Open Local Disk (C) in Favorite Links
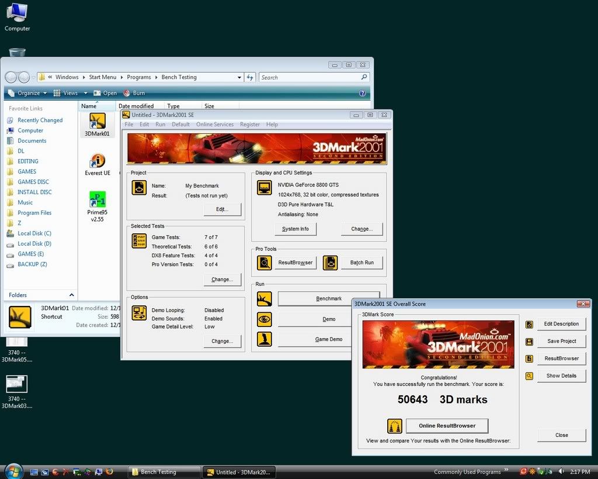598x479 pixels. (x=34, y=233)
